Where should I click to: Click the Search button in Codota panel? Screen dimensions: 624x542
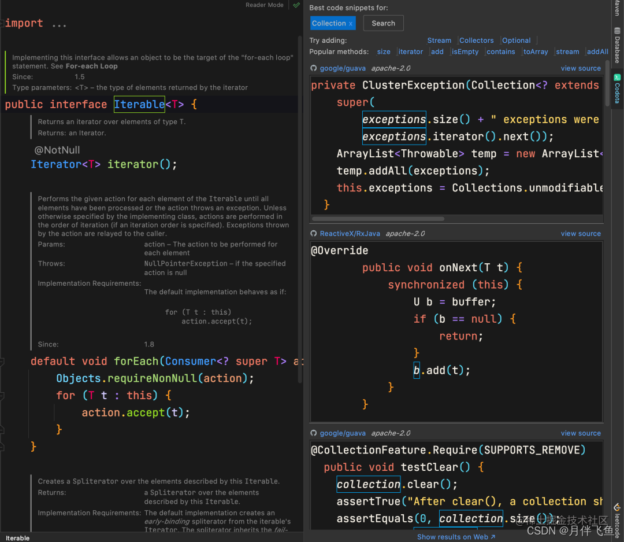click(383, 23)
